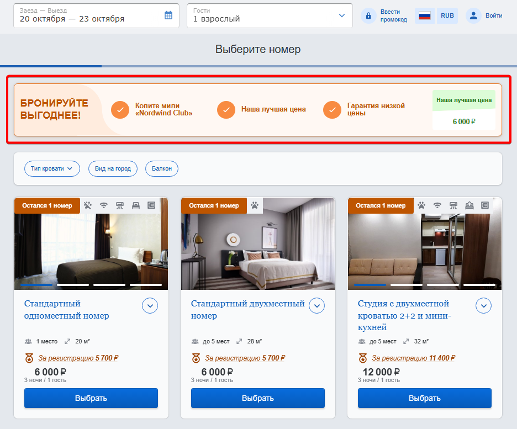
Task: Click air conditioner icon on studio room card
Action: pyautogui.click(x=453, y=205)
